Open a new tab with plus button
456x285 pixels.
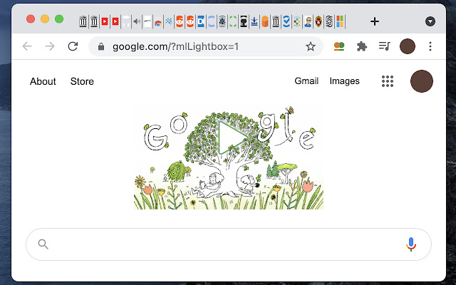pos(375,21)
